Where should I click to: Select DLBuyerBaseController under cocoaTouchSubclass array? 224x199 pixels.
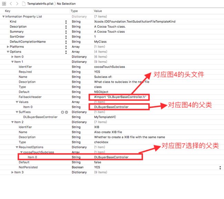(111, 157)
